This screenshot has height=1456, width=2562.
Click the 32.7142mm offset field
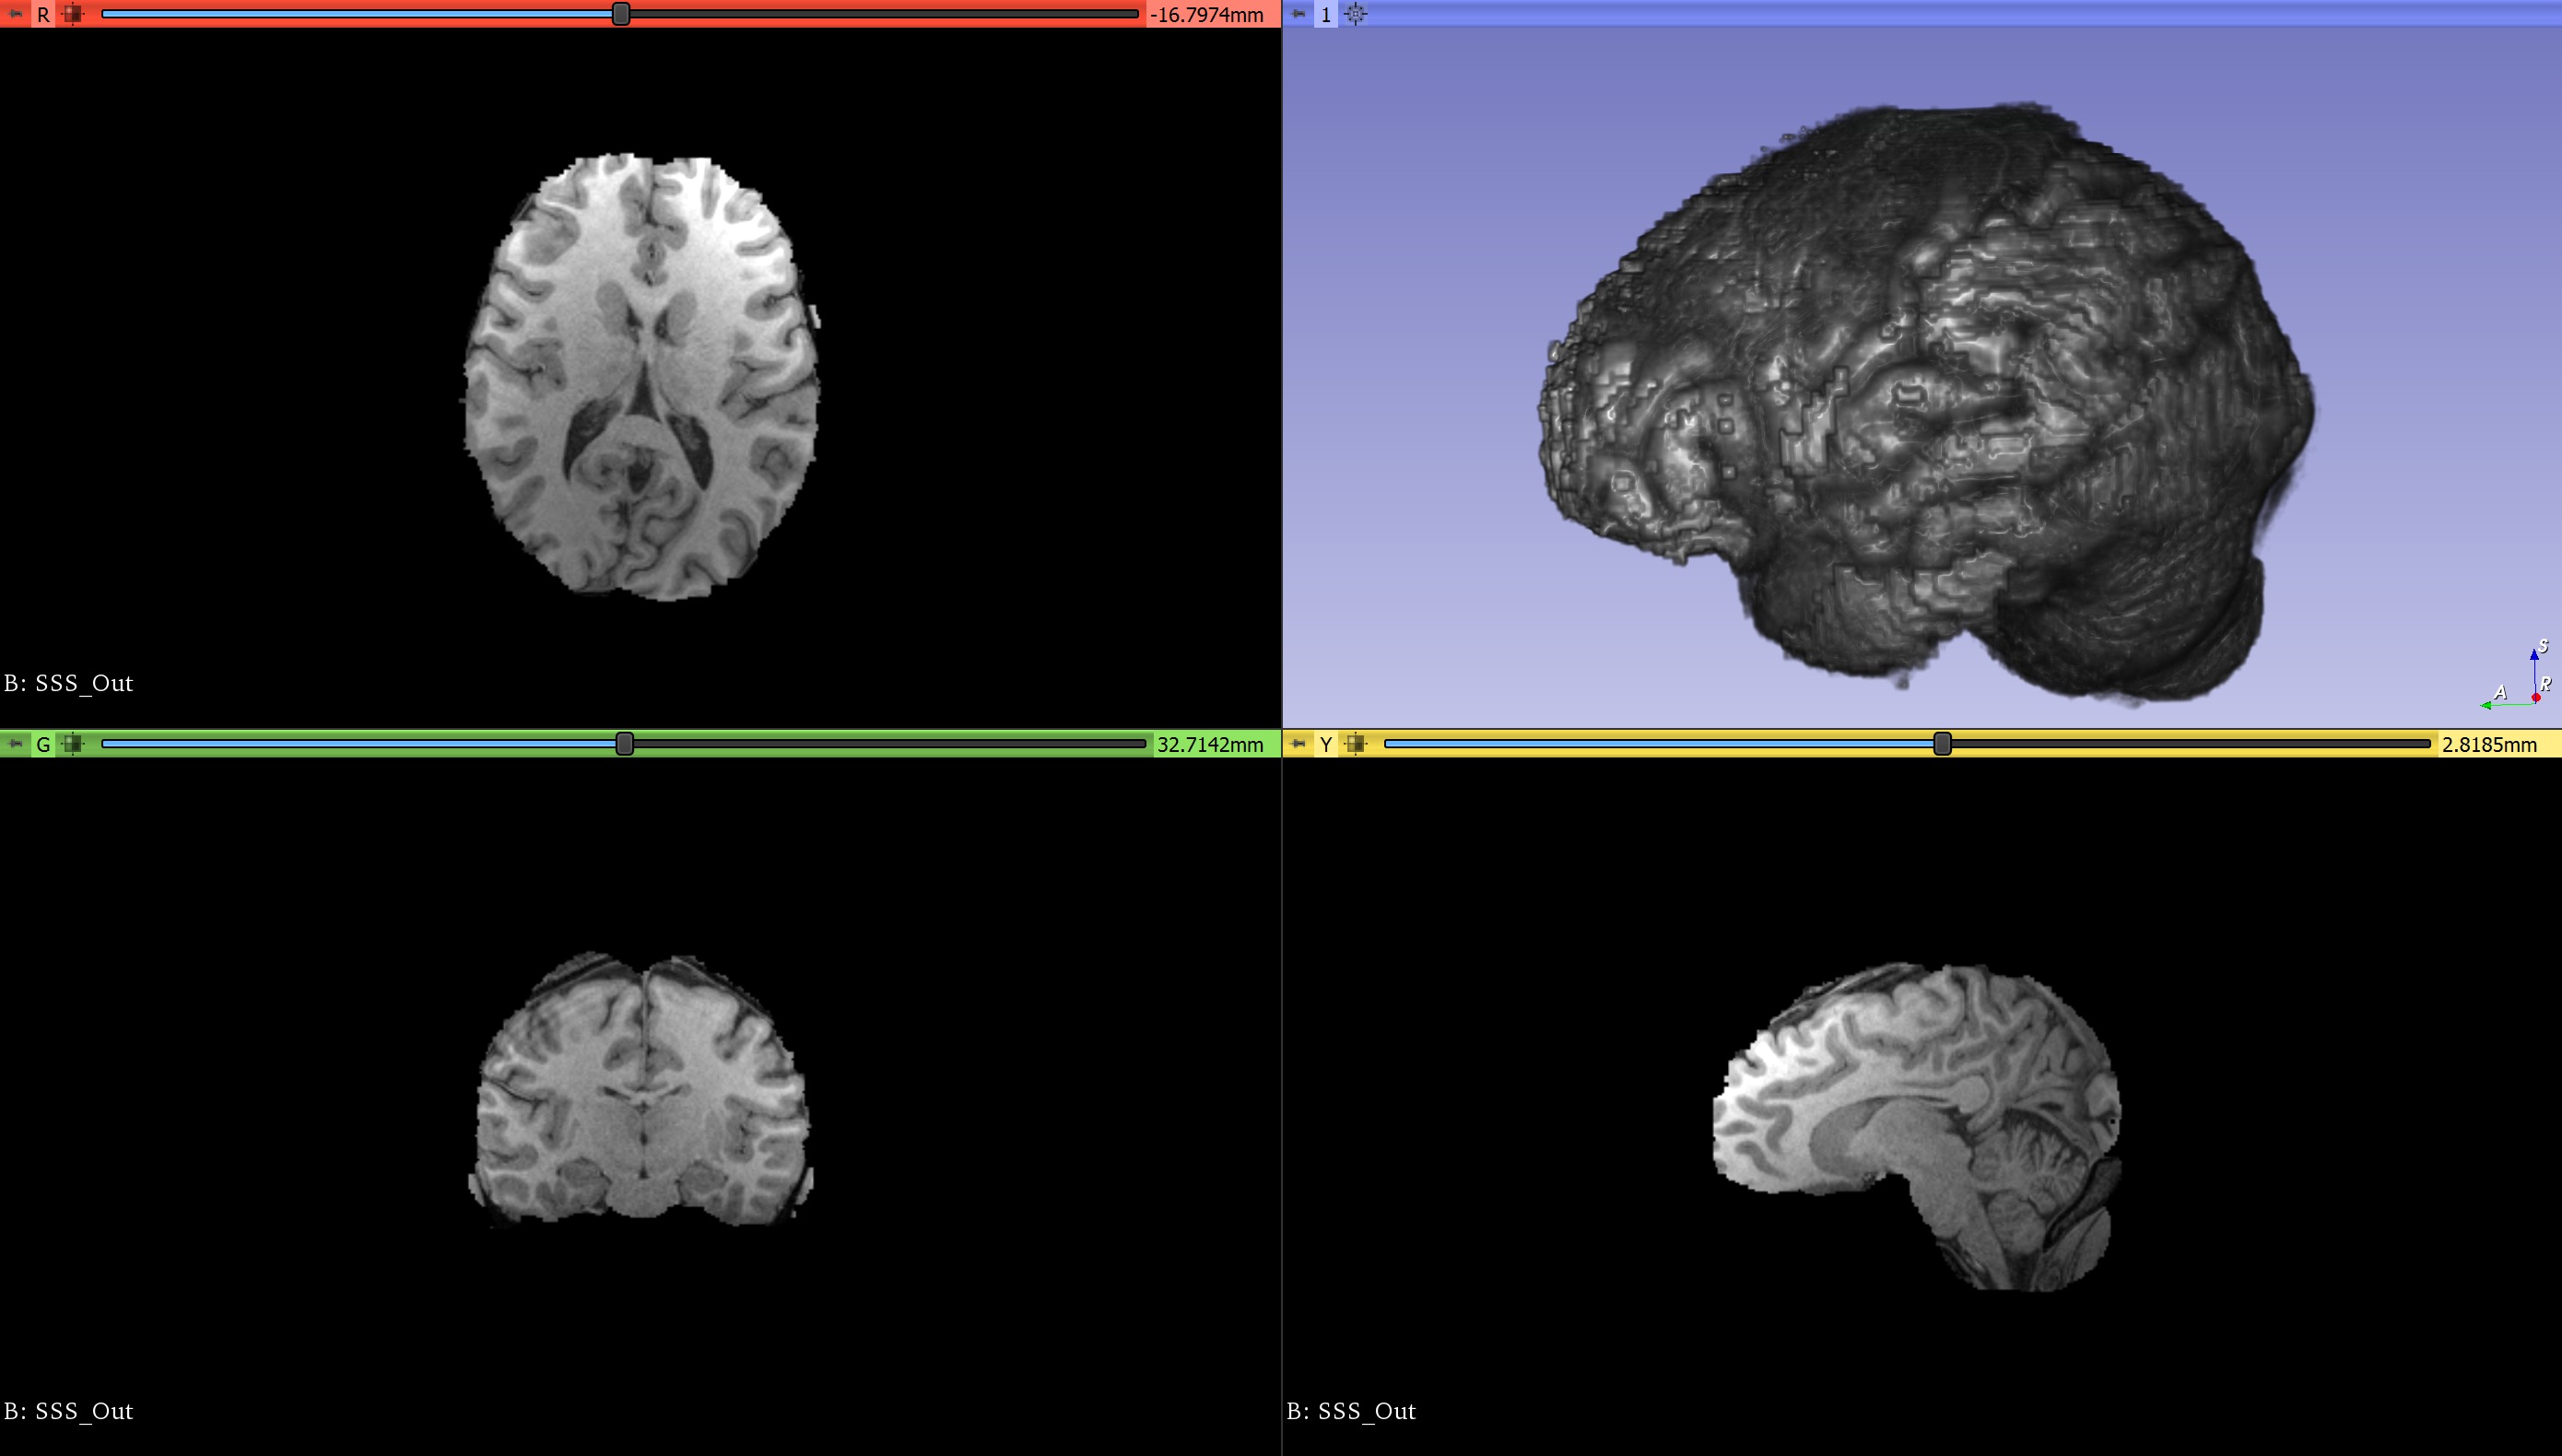[1210, 743]
